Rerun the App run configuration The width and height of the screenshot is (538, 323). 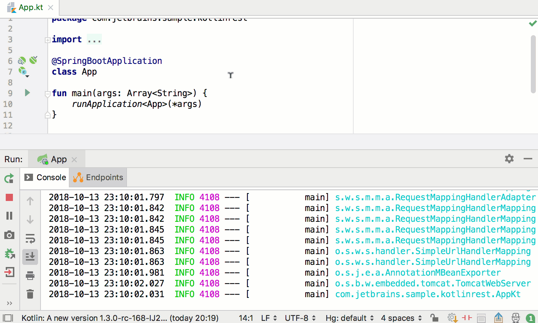(x=9, y=178)
